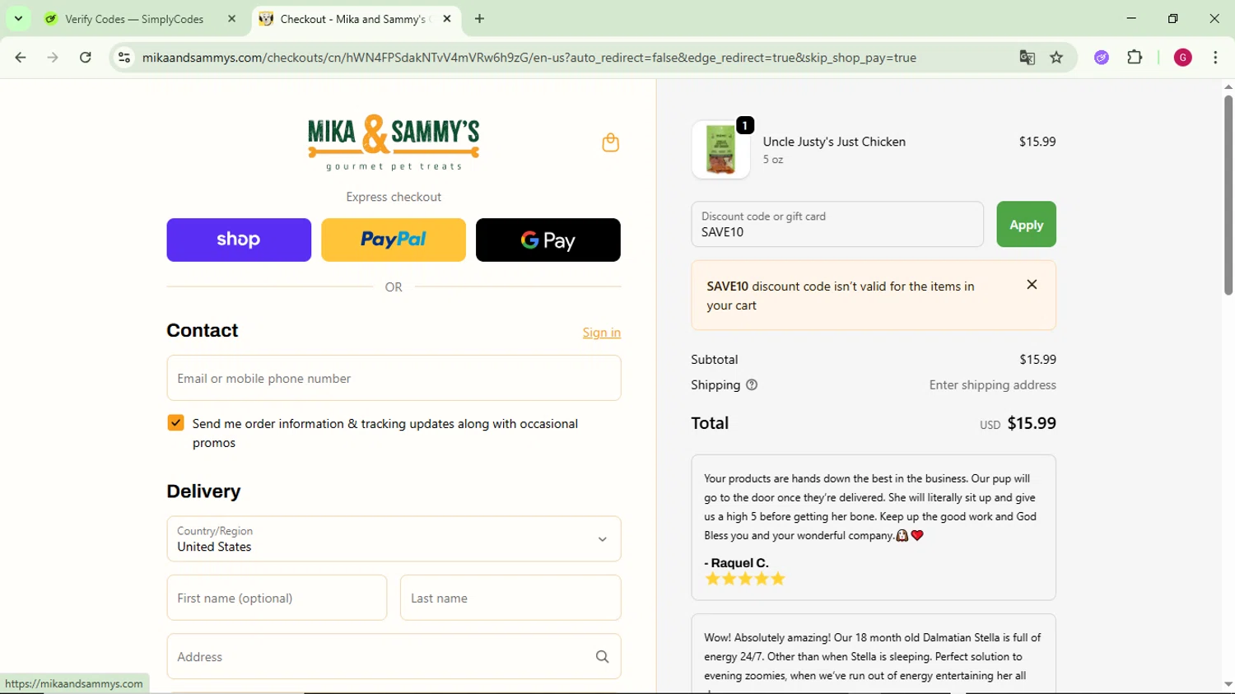Image resolution: width=1235 pixels, height=694 pixels.
Task: Pay with the Google Pay button
Action: [548, 240]
